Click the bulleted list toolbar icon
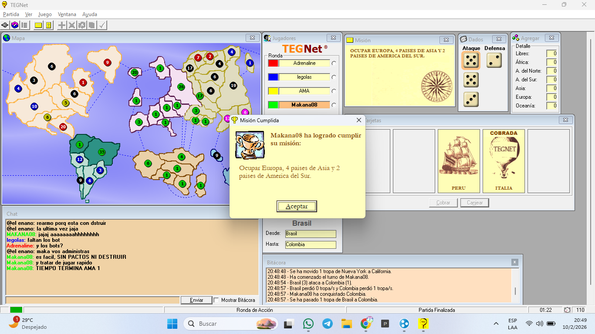The height and width of the screenshot is (334, 595). point(24,25)
